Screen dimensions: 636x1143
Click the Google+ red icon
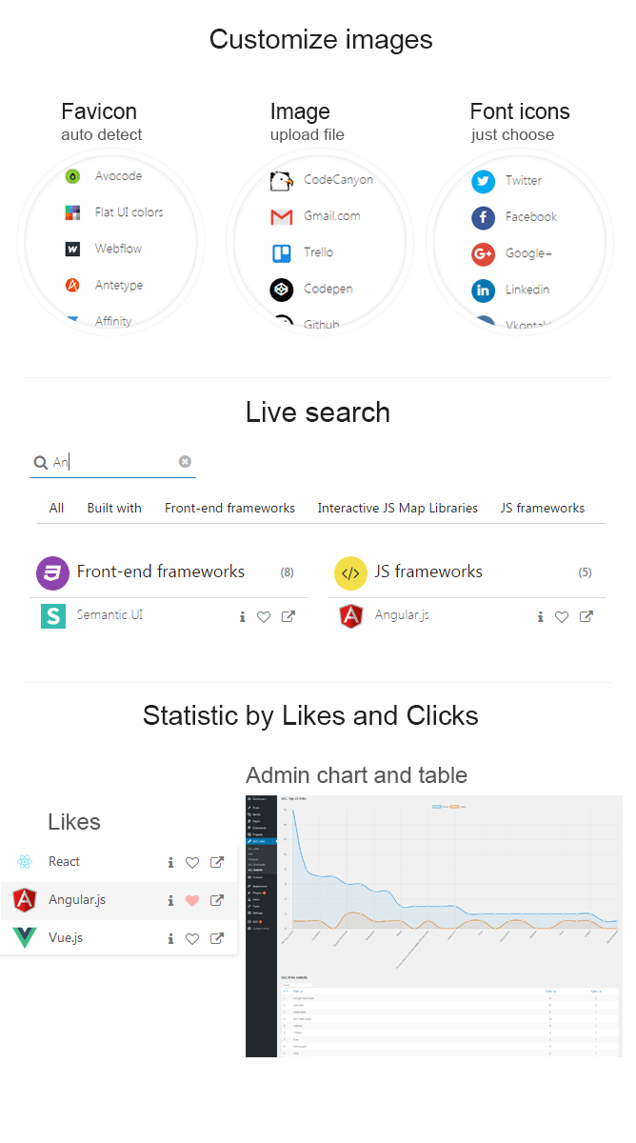[483, 253]
